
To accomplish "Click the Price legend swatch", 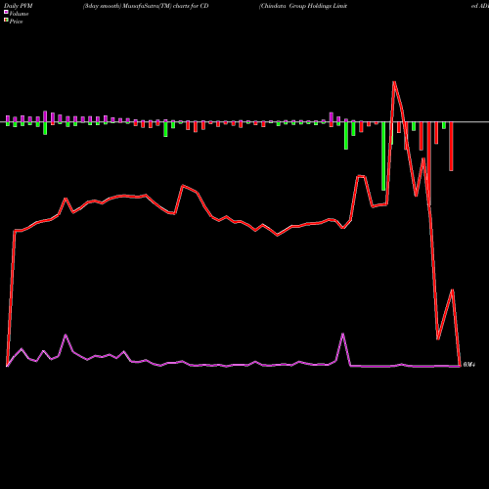I will [x=6, y=20].
